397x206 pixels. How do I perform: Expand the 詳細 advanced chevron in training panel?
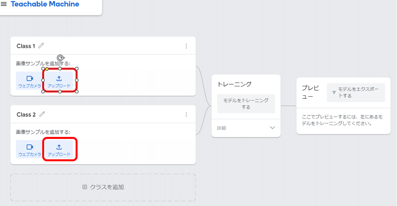click(x=272, y=128)
